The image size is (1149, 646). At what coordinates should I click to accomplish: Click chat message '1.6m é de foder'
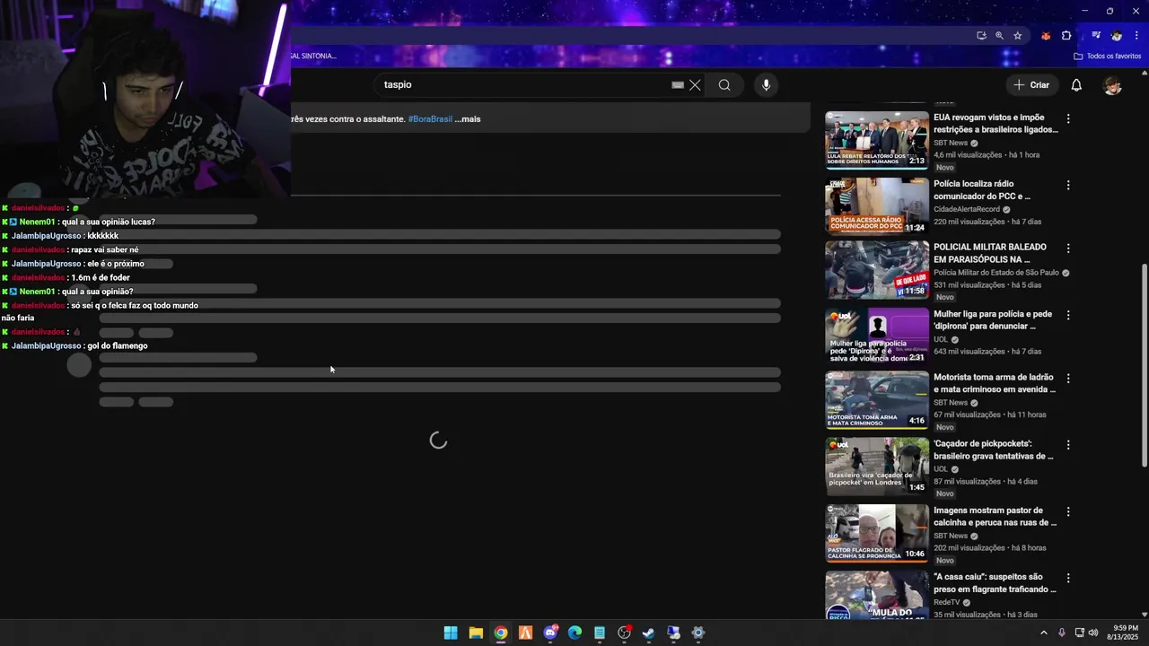101,278
